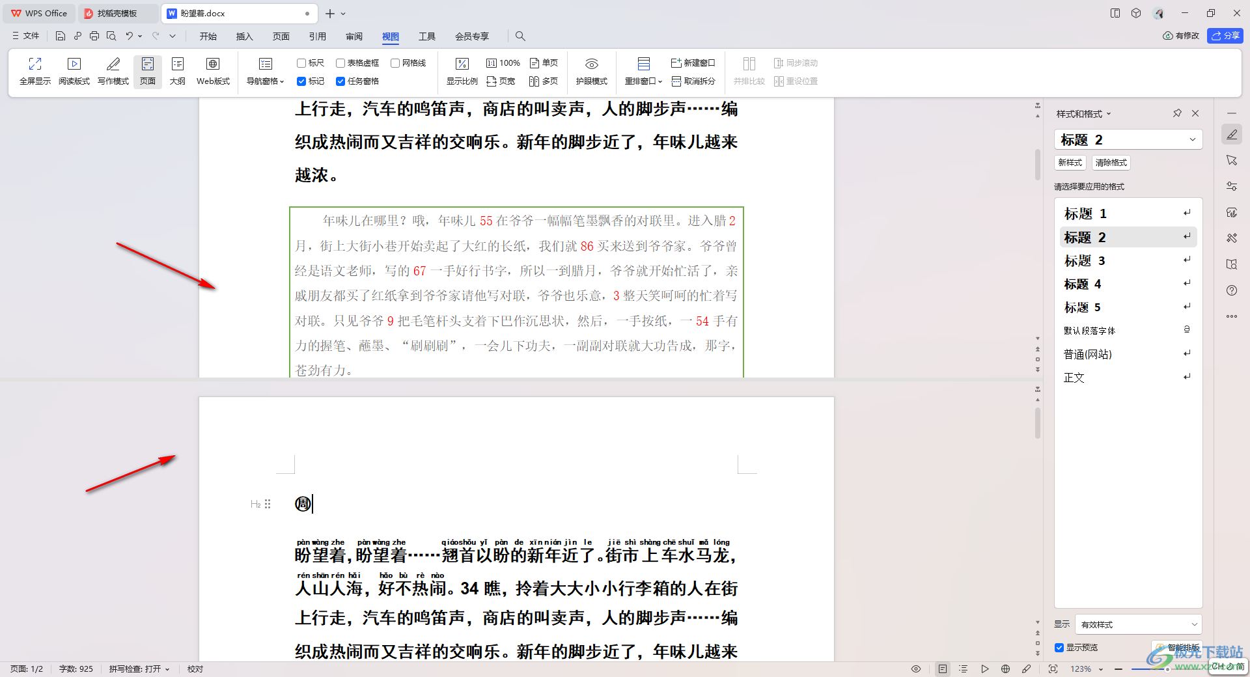This screenshot has height=677, width=1250.
Task: Click the Full Screen display icon (全屏显示)
Action: [x=35, y=71]
